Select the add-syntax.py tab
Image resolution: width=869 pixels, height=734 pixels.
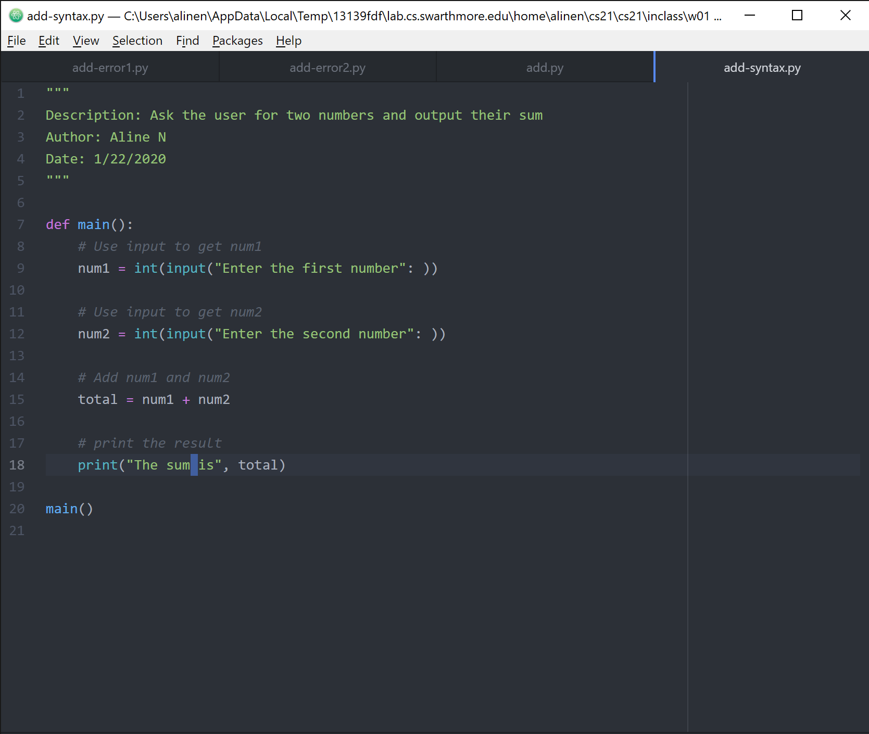(x=762, y=68)
